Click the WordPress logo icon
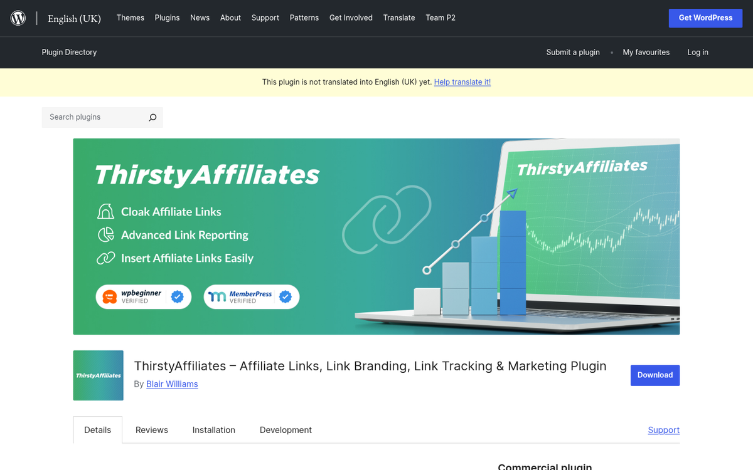This screenshot has height=470, width=753. [18, 18]
